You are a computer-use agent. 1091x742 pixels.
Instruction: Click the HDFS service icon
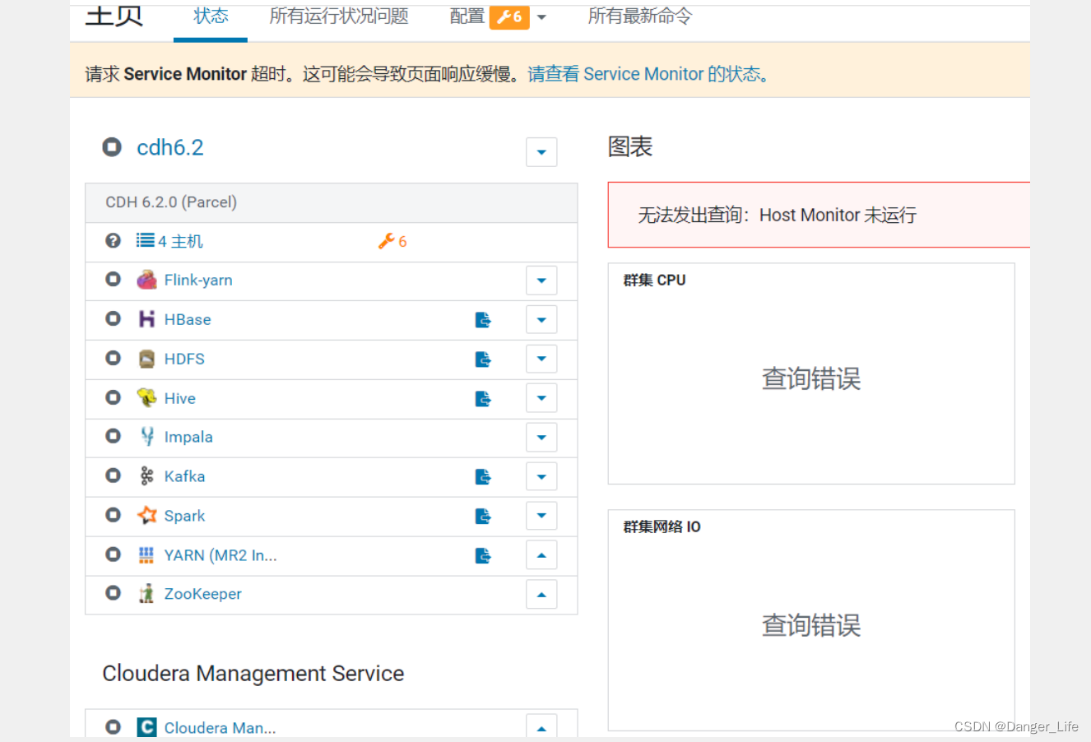point(146,359)
